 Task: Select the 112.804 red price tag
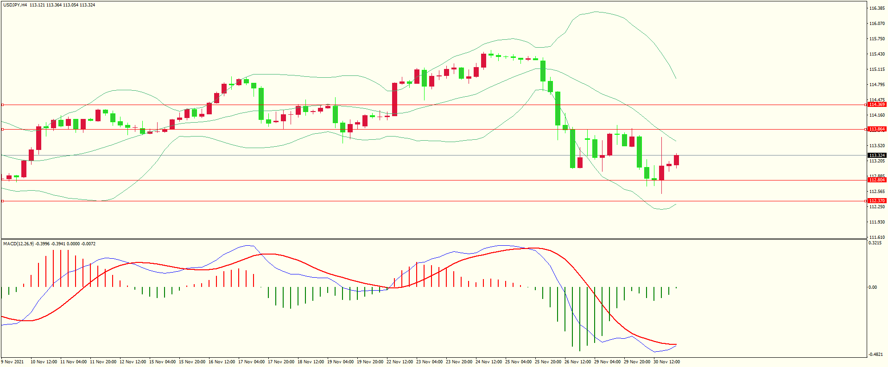(x=877, y=180)
